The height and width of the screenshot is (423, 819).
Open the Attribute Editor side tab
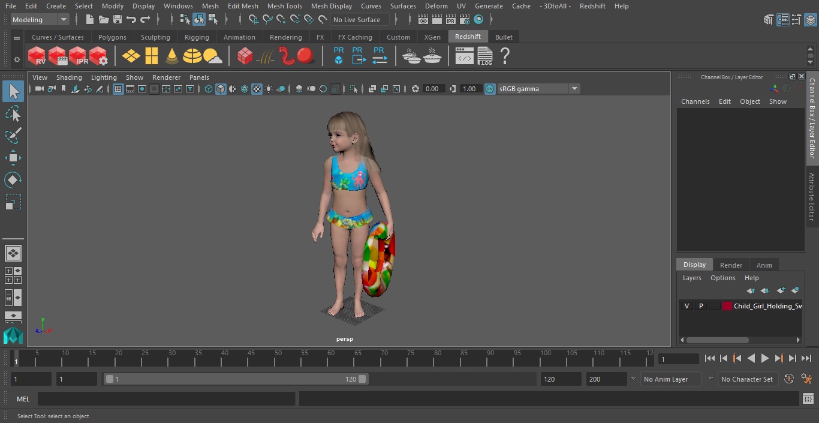[x=812, y=197]
